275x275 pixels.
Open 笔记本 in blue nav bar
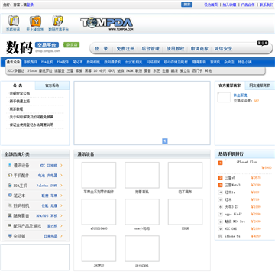78,62
